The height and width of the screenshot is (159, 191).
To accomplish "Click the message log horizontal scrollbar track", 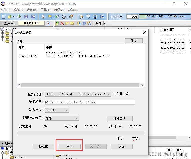I will 80,85.
